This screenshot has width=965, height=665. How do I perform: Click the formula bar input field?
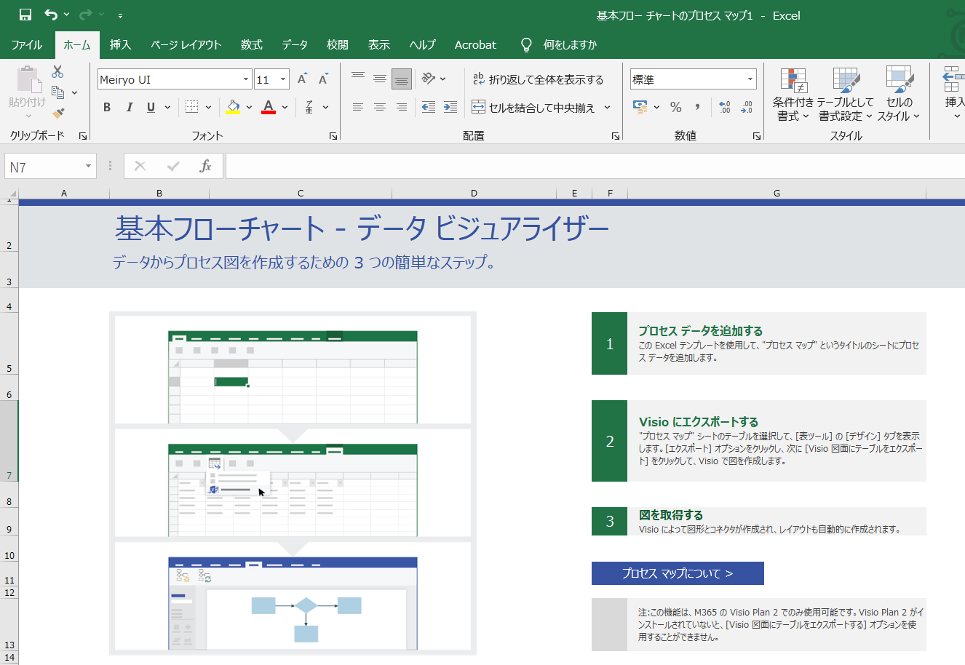pos(595,167)
